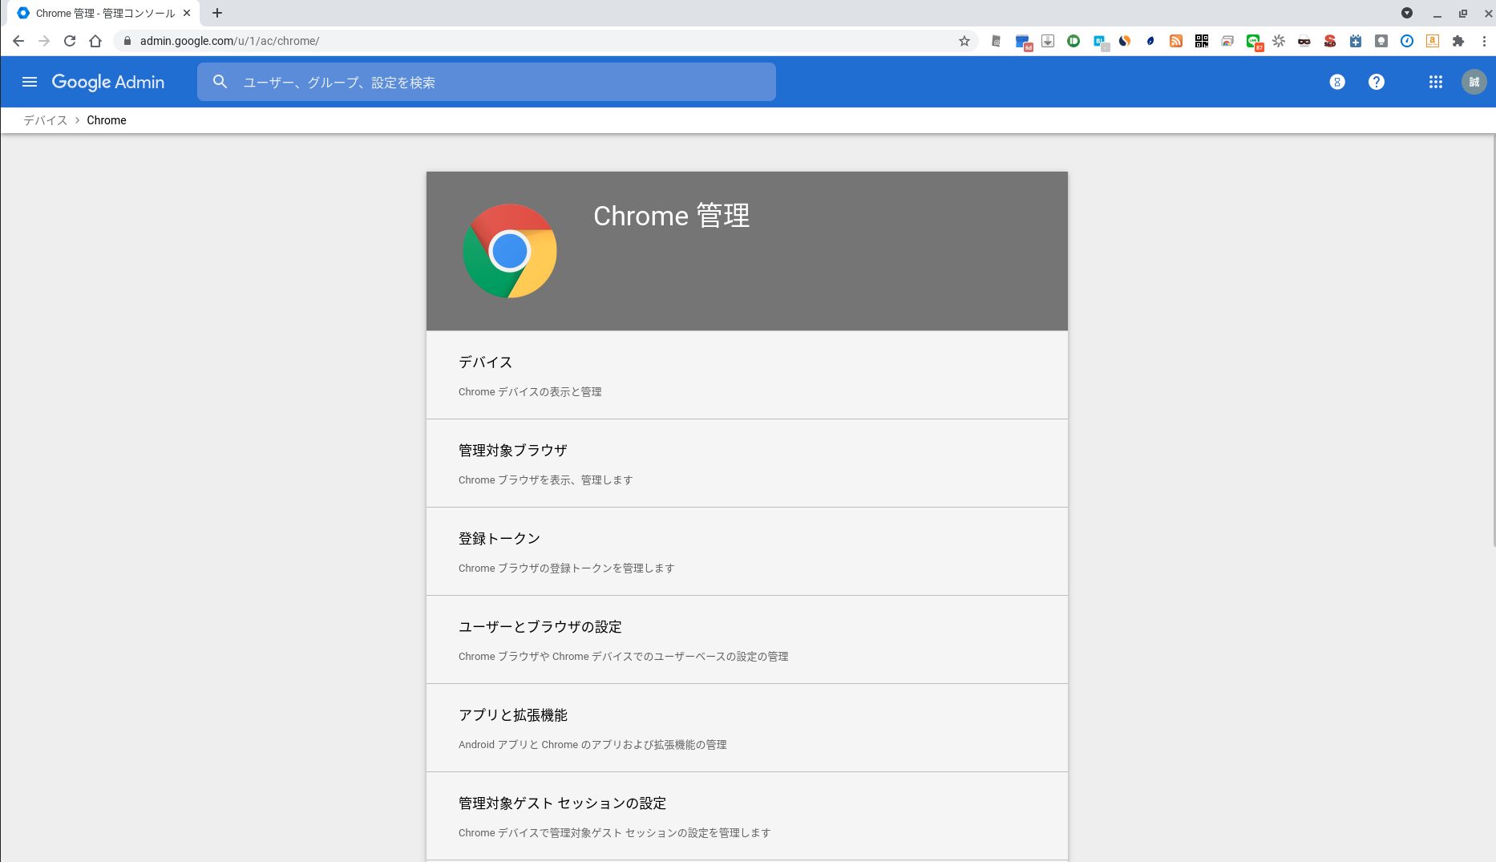Click the red SEO extension icon
This screenshot has height=862, width=1496.
[1330, 41]
